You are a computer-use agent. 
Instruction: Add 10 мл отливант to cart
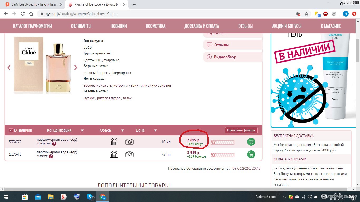point(251,142)
